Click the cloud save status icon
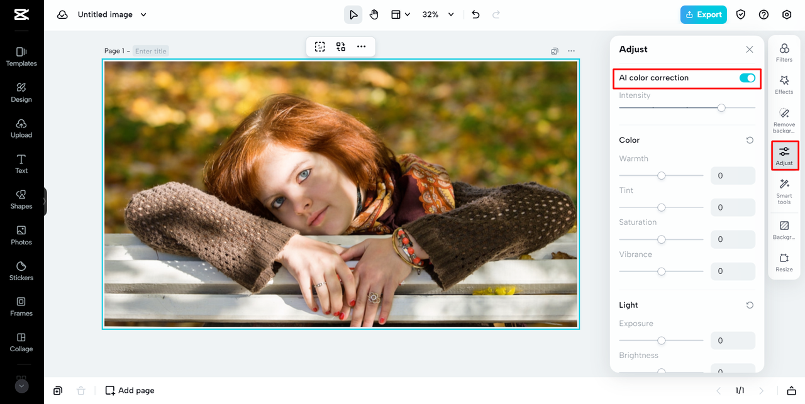The height and width of the screenshot is (404, 805). click(62, 14)
